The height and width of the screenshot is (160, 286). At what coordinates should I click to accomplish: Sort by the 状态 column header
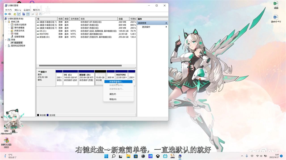(x=99, y=19)
